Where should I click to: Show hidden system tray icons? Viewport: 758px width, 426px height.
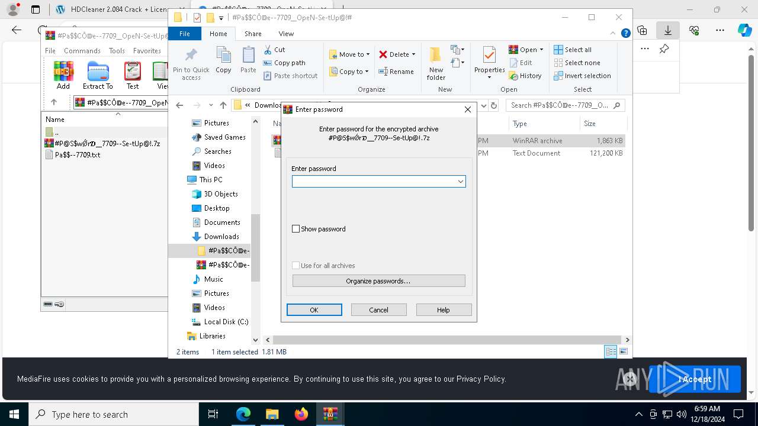point(638,414)
